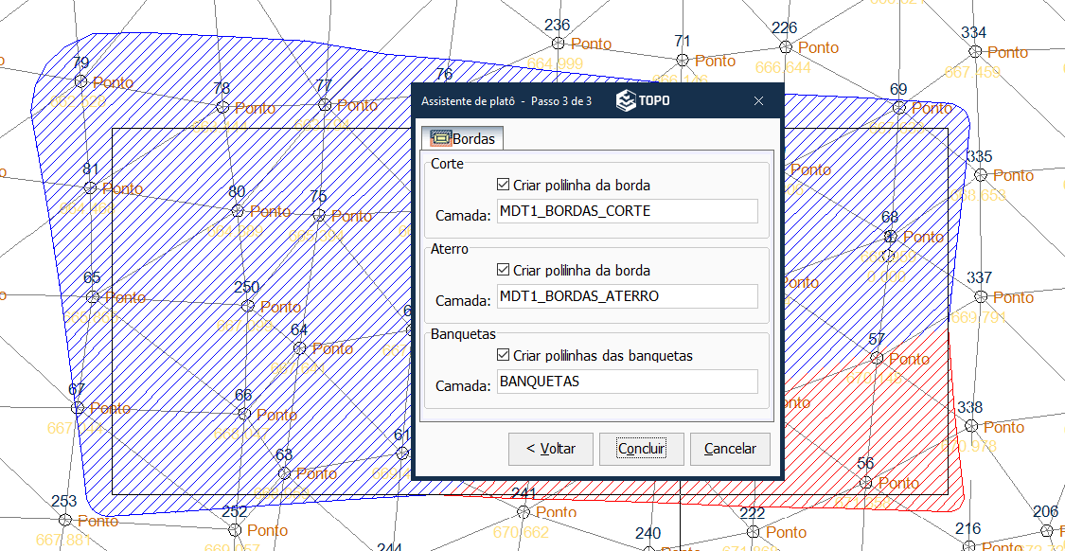Image resolution: width=1065 pixels, height=551 pixels.
Task: Click the Bordas tab icon
Action: [441, 138]
